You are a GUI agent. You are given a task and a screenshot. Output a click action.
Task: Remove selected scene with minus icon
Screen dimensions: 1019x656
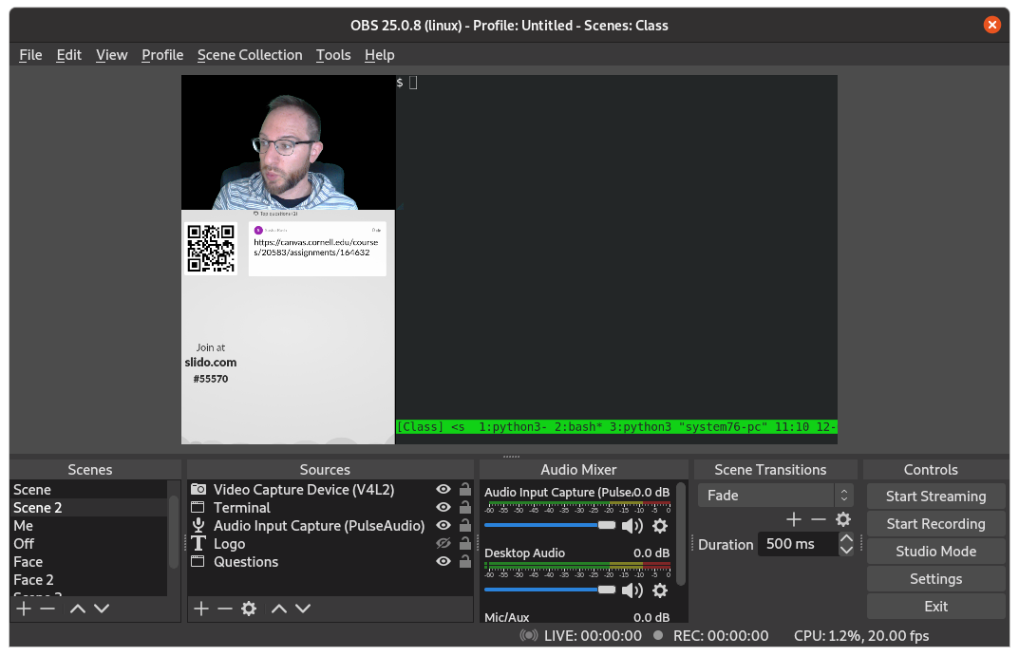coord(47,609)
